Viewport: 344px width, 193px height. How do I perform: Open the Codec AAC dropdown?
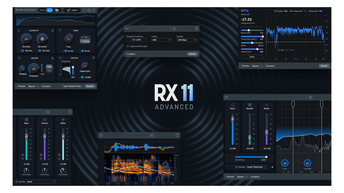[161, 40]
